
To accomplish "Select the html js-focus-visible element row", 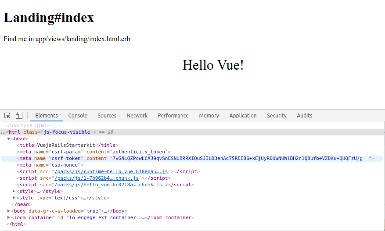I will point(192,132).
